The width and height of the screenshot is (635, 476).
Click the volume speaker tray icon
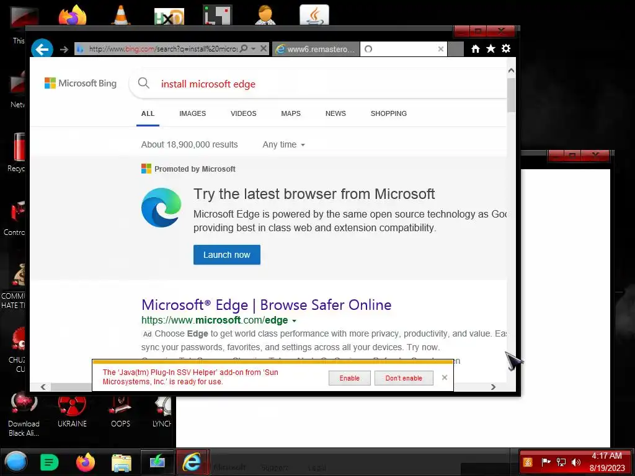tap(576, 462)
